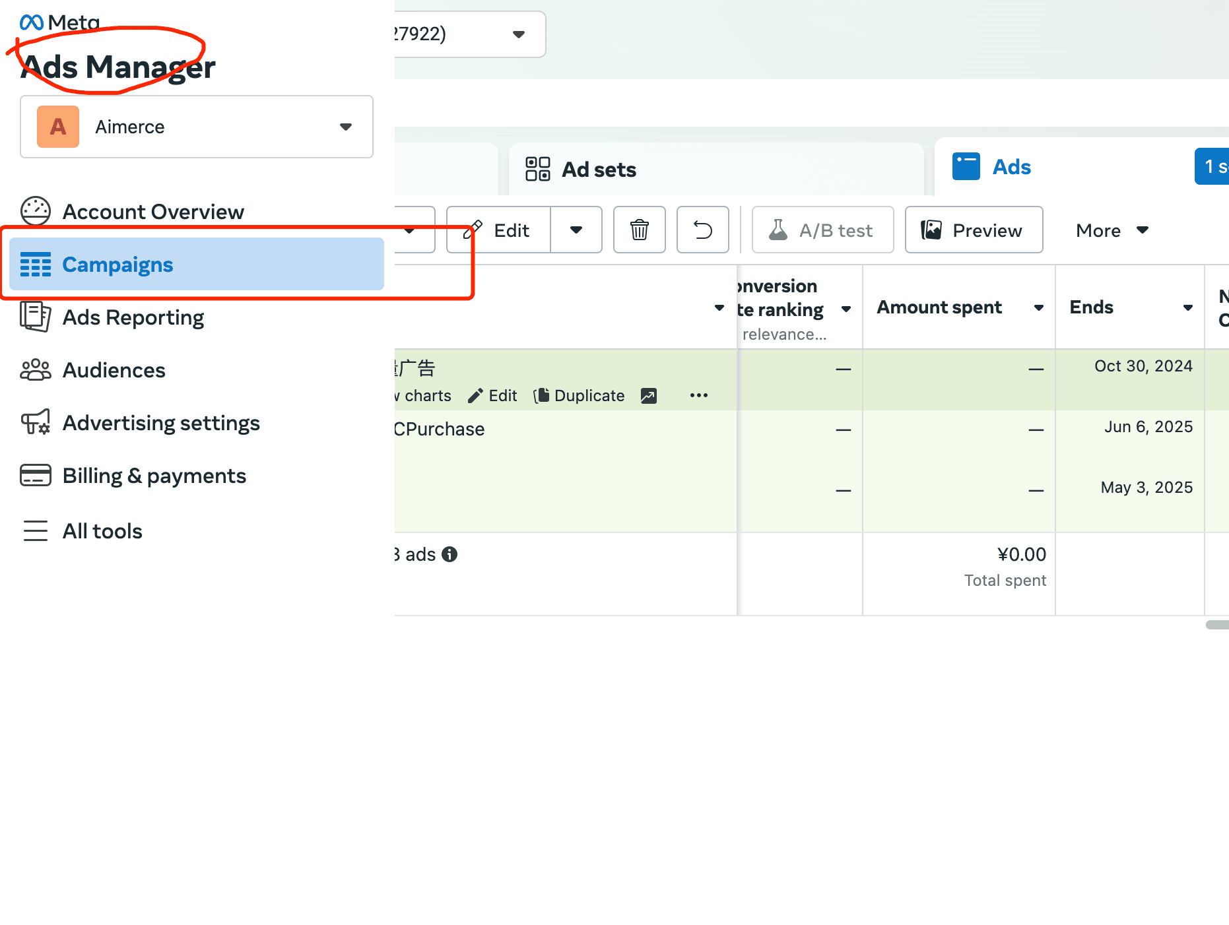1229x925 pixels.
Task: Expand the All tools menu
Action: 102,531
